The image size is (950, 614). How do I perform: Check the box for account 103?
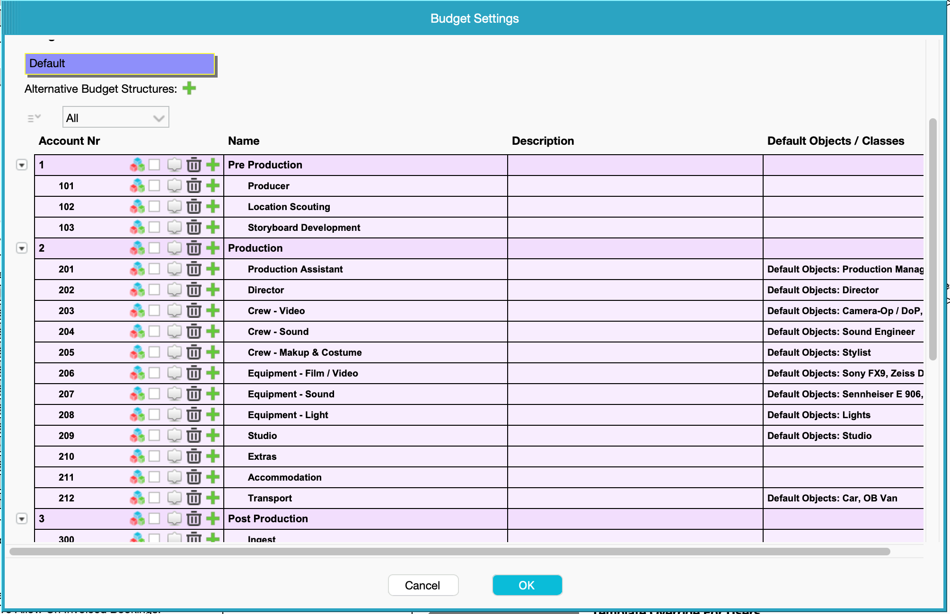coord(154,227)
